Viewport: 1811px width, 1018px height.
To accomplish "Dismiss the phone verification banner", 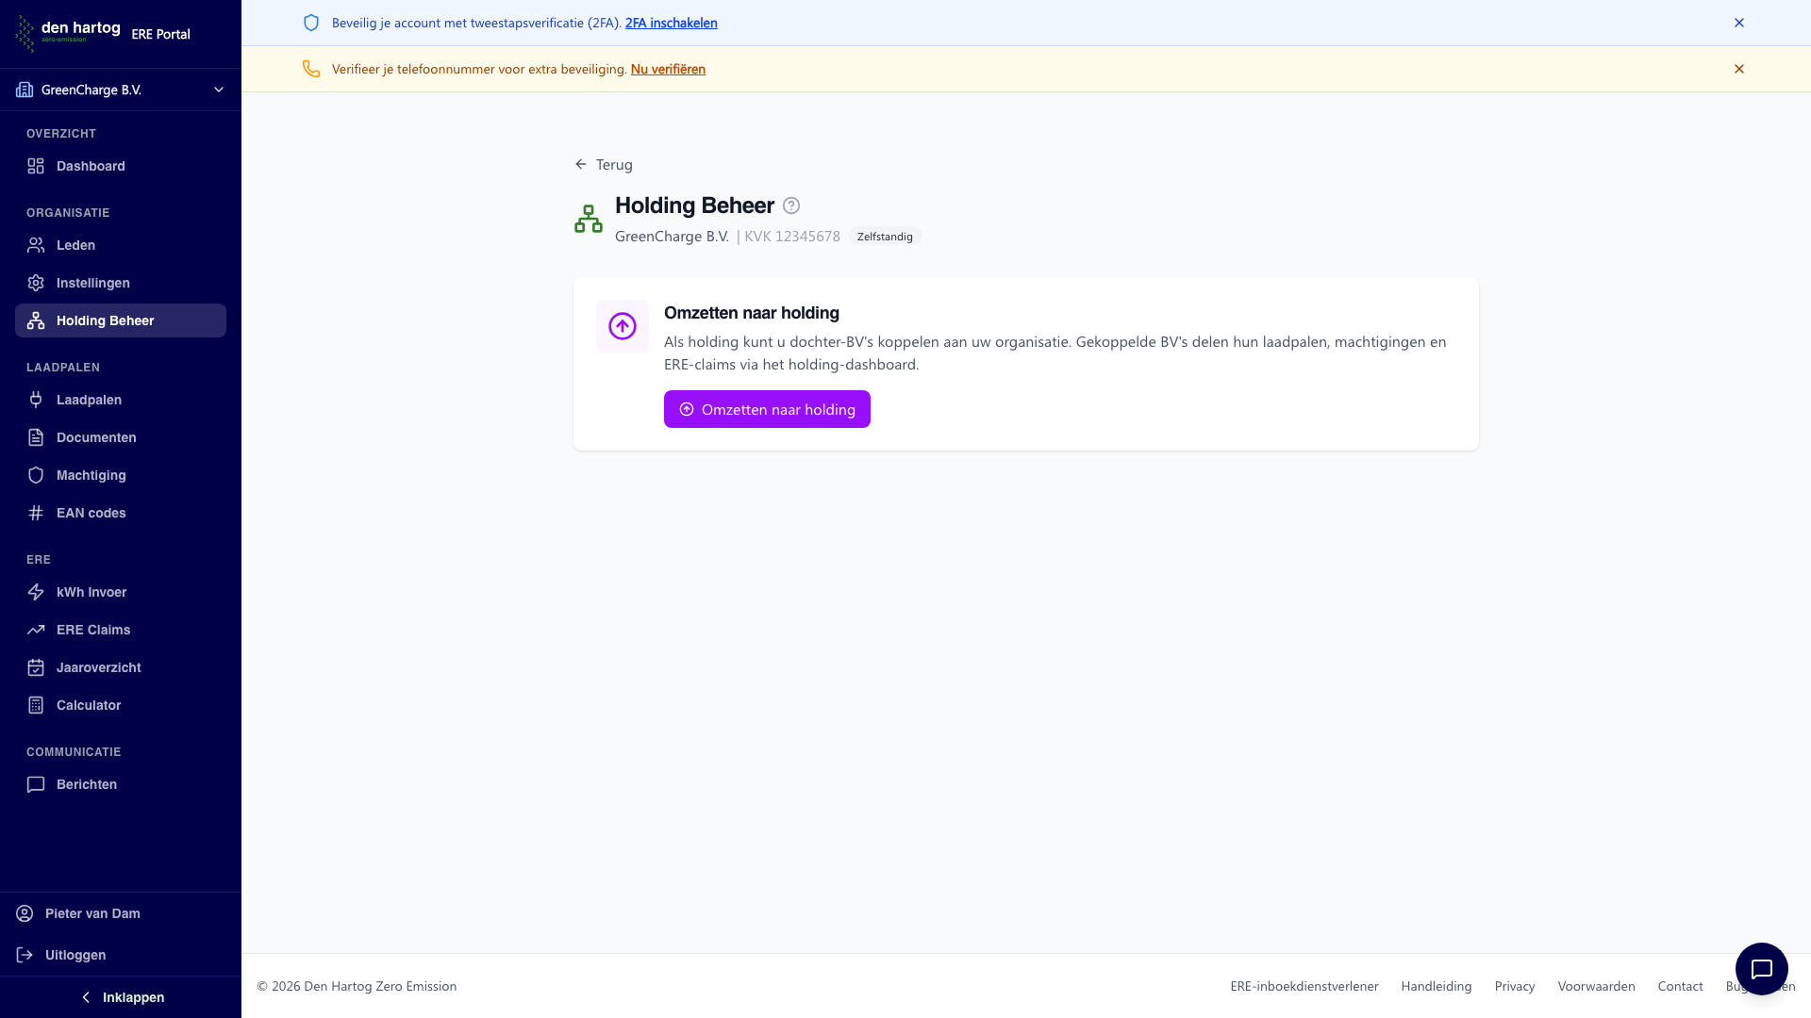I will point(1739,69).
